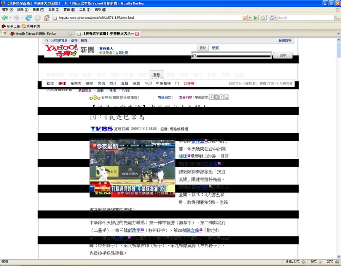Open the 檢視 (View) menu
Screen dimensions: 341x266
38,10
